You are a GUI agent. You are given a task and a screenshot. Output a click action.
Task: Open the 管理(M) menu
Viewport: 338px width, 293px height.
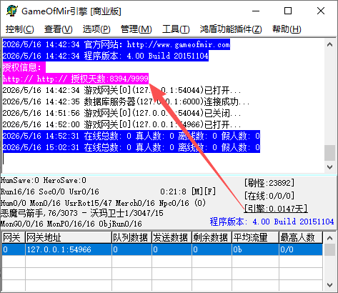(x=136, y=29)
